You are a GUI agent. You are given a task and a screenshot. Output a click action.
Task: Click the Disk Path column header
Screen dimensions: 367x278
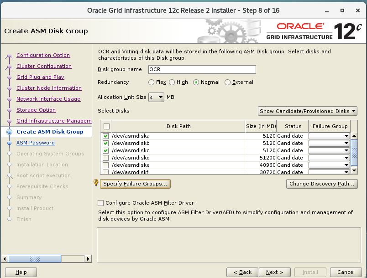click(178, 126)
